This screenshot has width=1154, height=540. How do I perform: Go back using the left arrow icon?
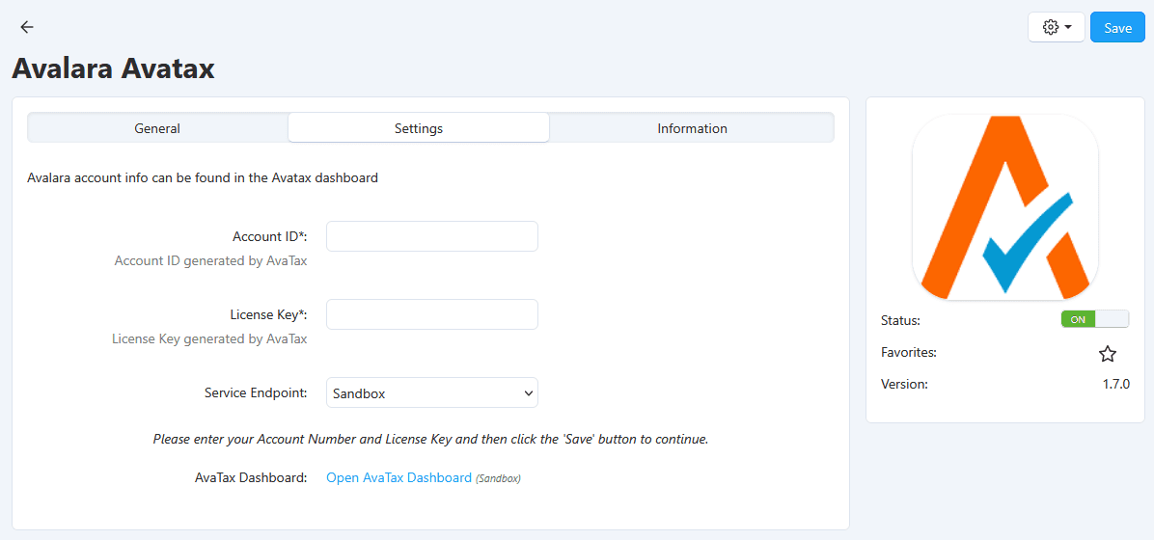tap(27, 27)
